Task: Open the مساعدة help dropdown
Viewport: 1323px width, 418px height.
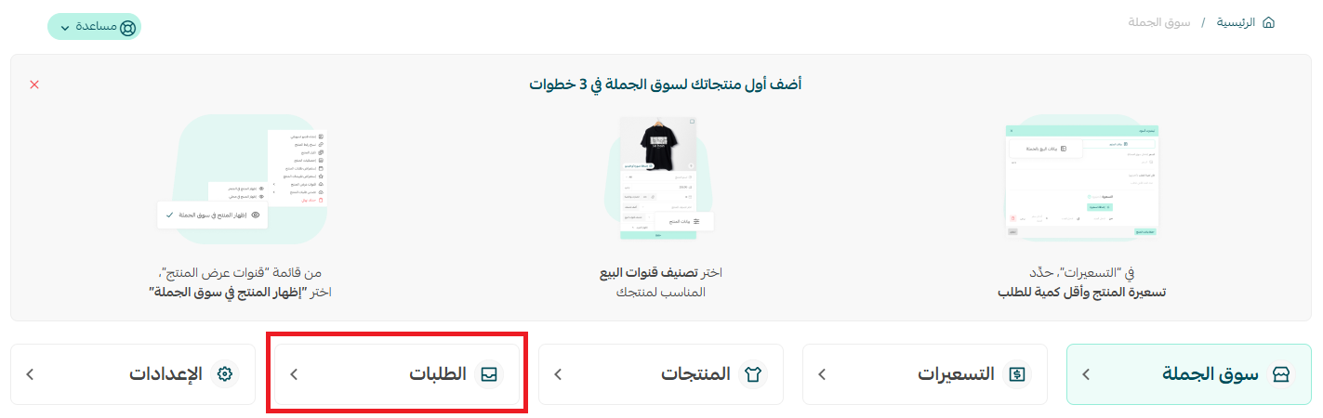Action: (94, 27)
